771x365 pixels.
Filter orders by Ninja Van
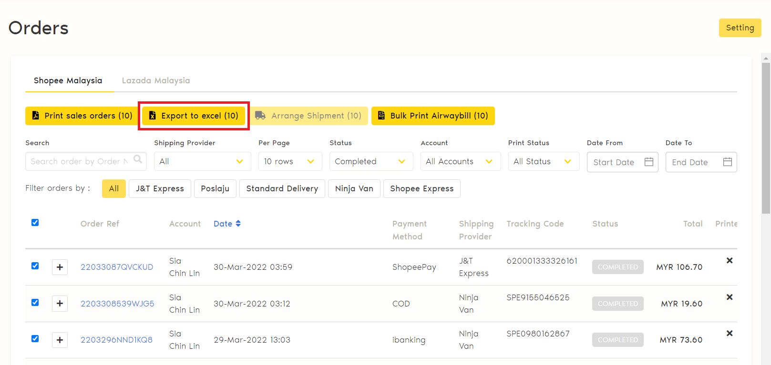point(354,188)
